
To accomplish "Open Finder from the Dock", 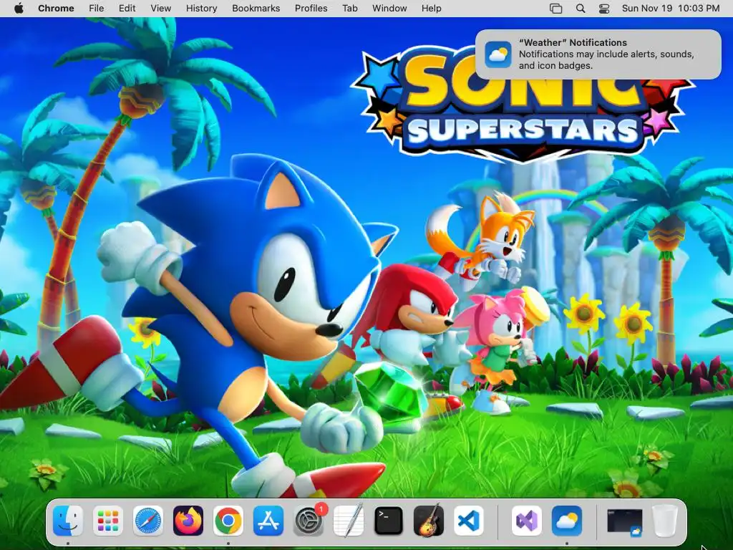I will pos(68,521).
